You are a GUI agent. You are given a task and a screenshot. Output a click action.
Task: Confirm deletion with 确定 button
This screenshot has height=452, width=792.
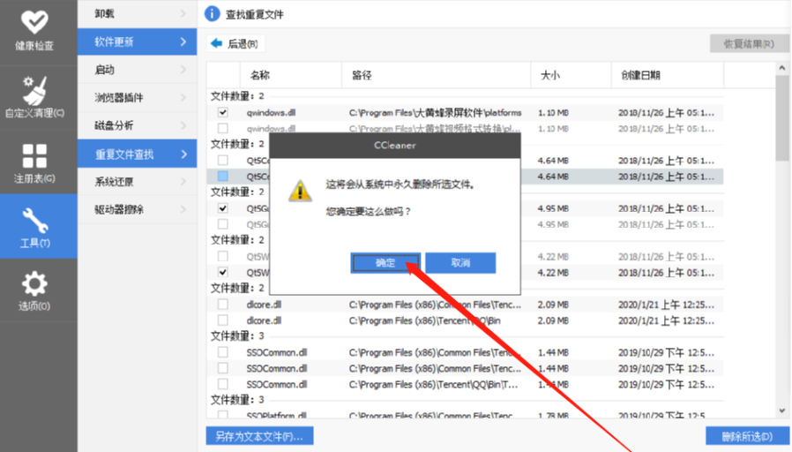pyautogui.click(x=385, y=263)
